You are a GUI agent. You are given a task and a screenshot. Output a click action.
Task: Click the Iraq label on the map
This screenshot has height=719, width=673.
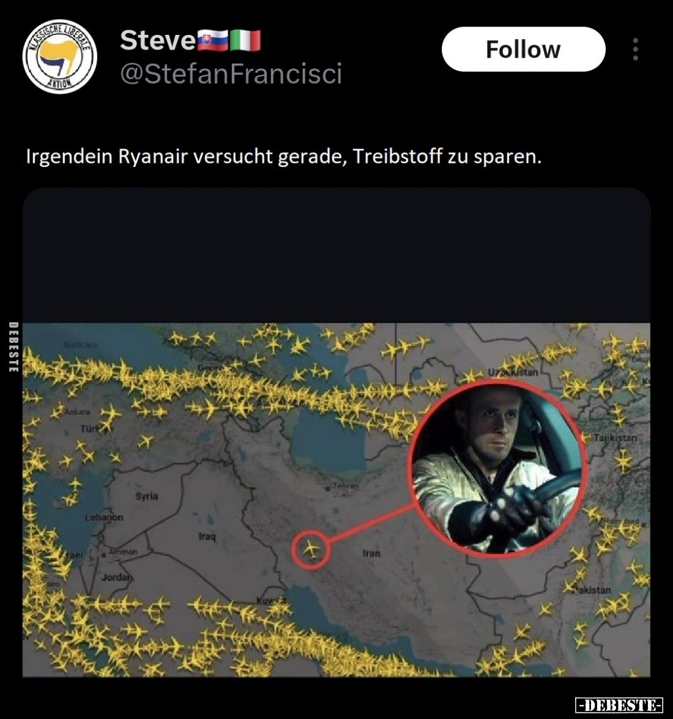(207, 536)
